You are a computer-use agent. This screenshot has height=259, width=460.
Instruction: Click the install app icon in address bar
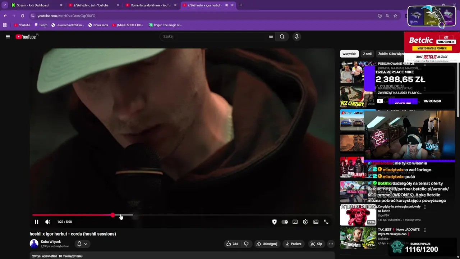(380, 16)
